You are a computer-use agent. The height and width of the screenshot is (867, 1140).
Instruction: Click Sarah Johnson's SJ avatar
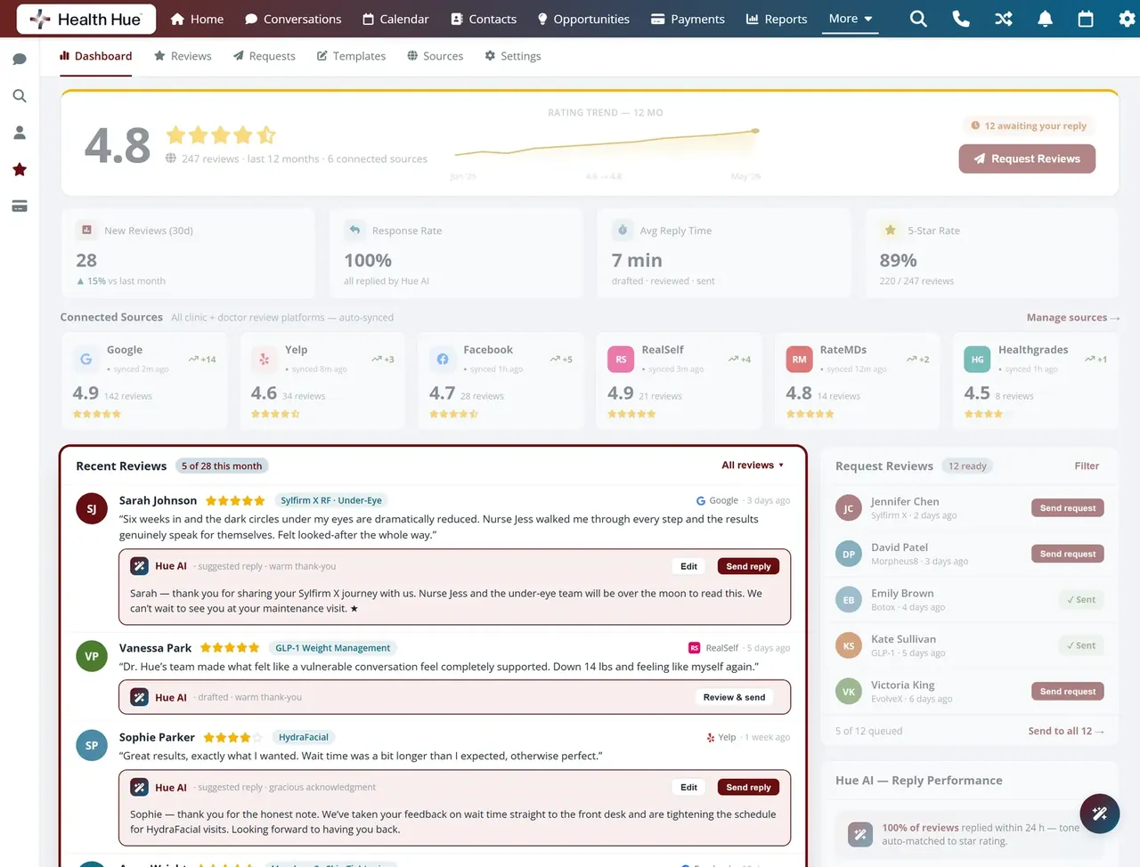click(92, 509)
